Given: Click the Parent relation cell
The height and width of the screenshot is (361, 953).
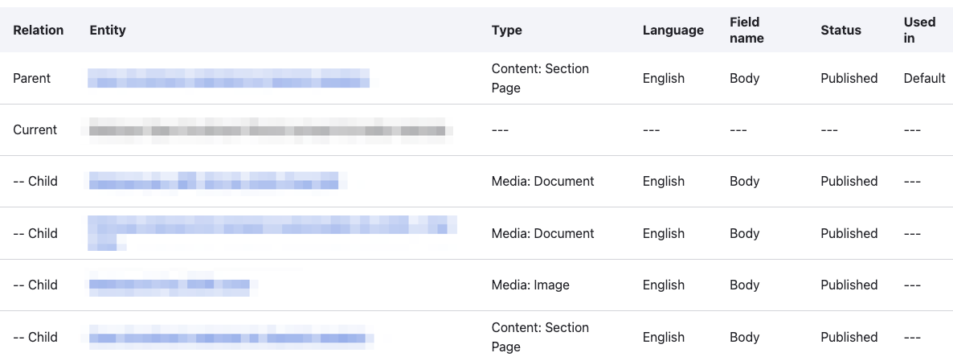Looking at the screenshot, I should (x=31, y=78).
